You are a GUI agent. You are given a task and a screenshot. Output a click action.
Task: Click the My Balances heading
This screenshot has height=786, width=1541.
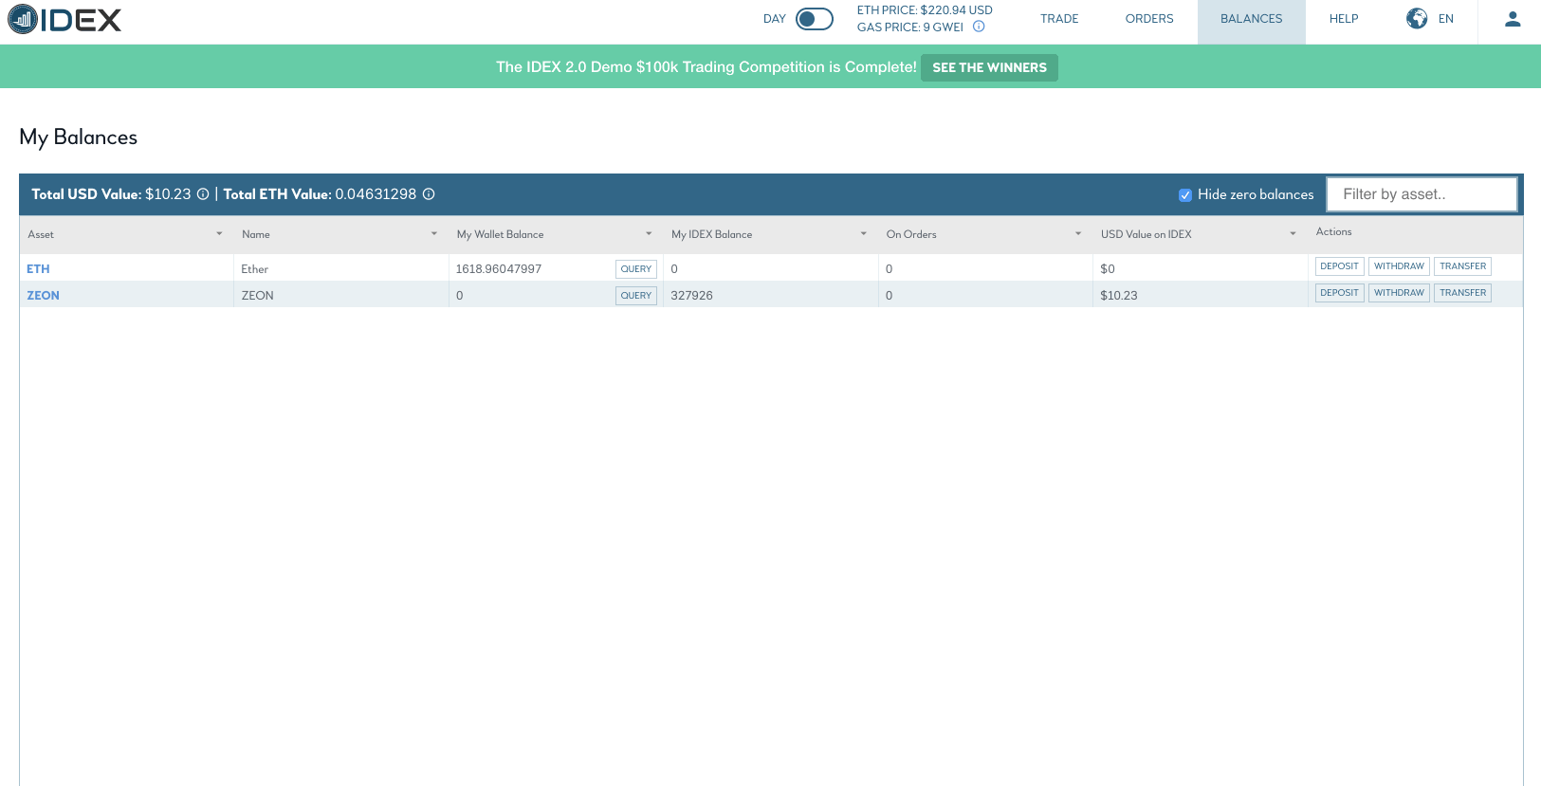tap(79, 137)
